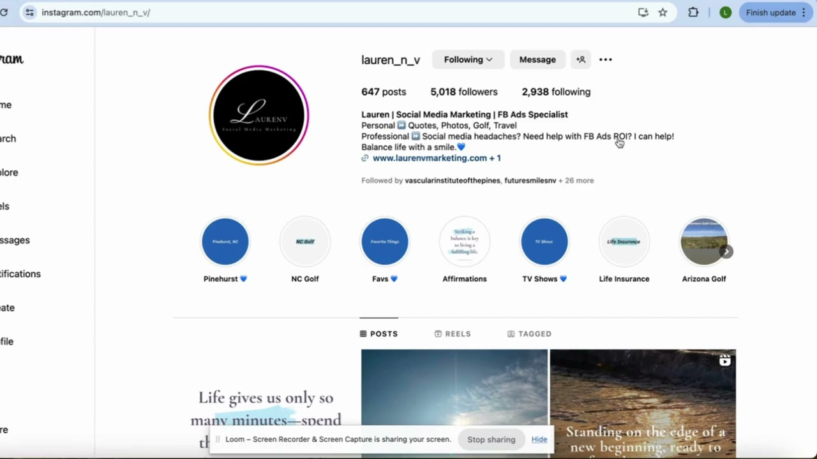Open the Chrome extensions puzzle icon

693,12
